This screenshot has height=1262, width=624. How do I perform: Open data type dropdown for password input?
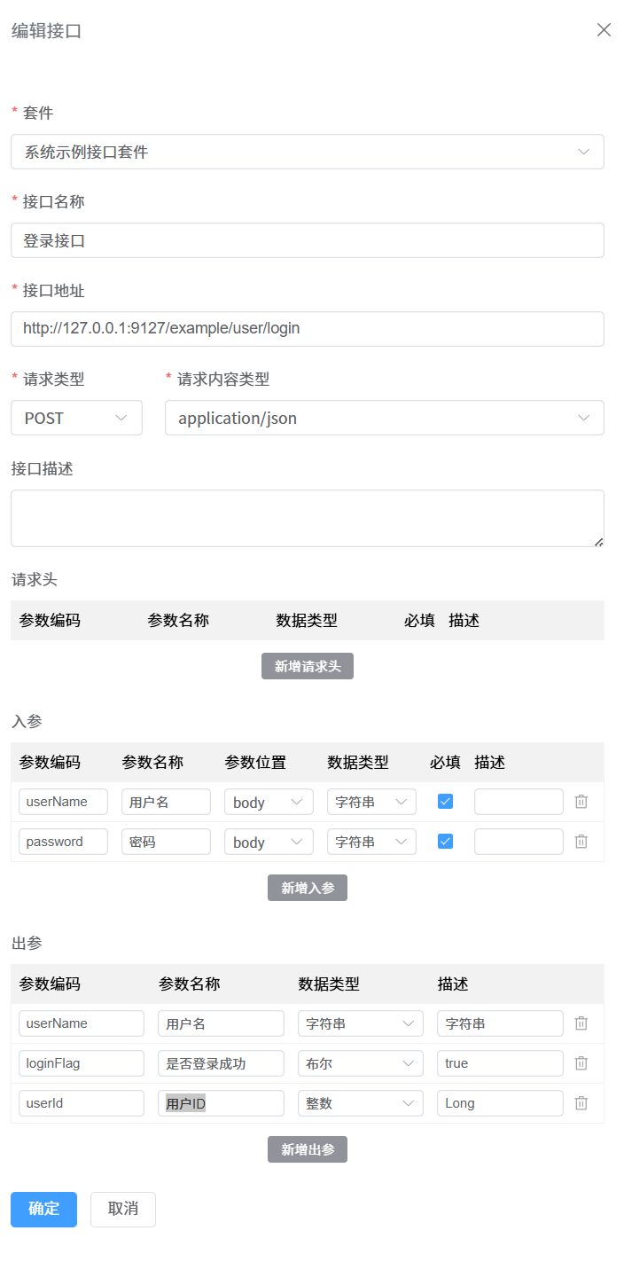tap(371, 842)
